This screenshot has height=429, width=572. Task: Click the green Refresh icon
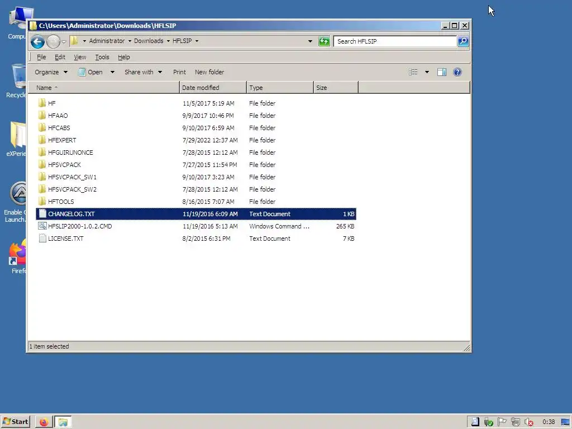pos(324,41)
